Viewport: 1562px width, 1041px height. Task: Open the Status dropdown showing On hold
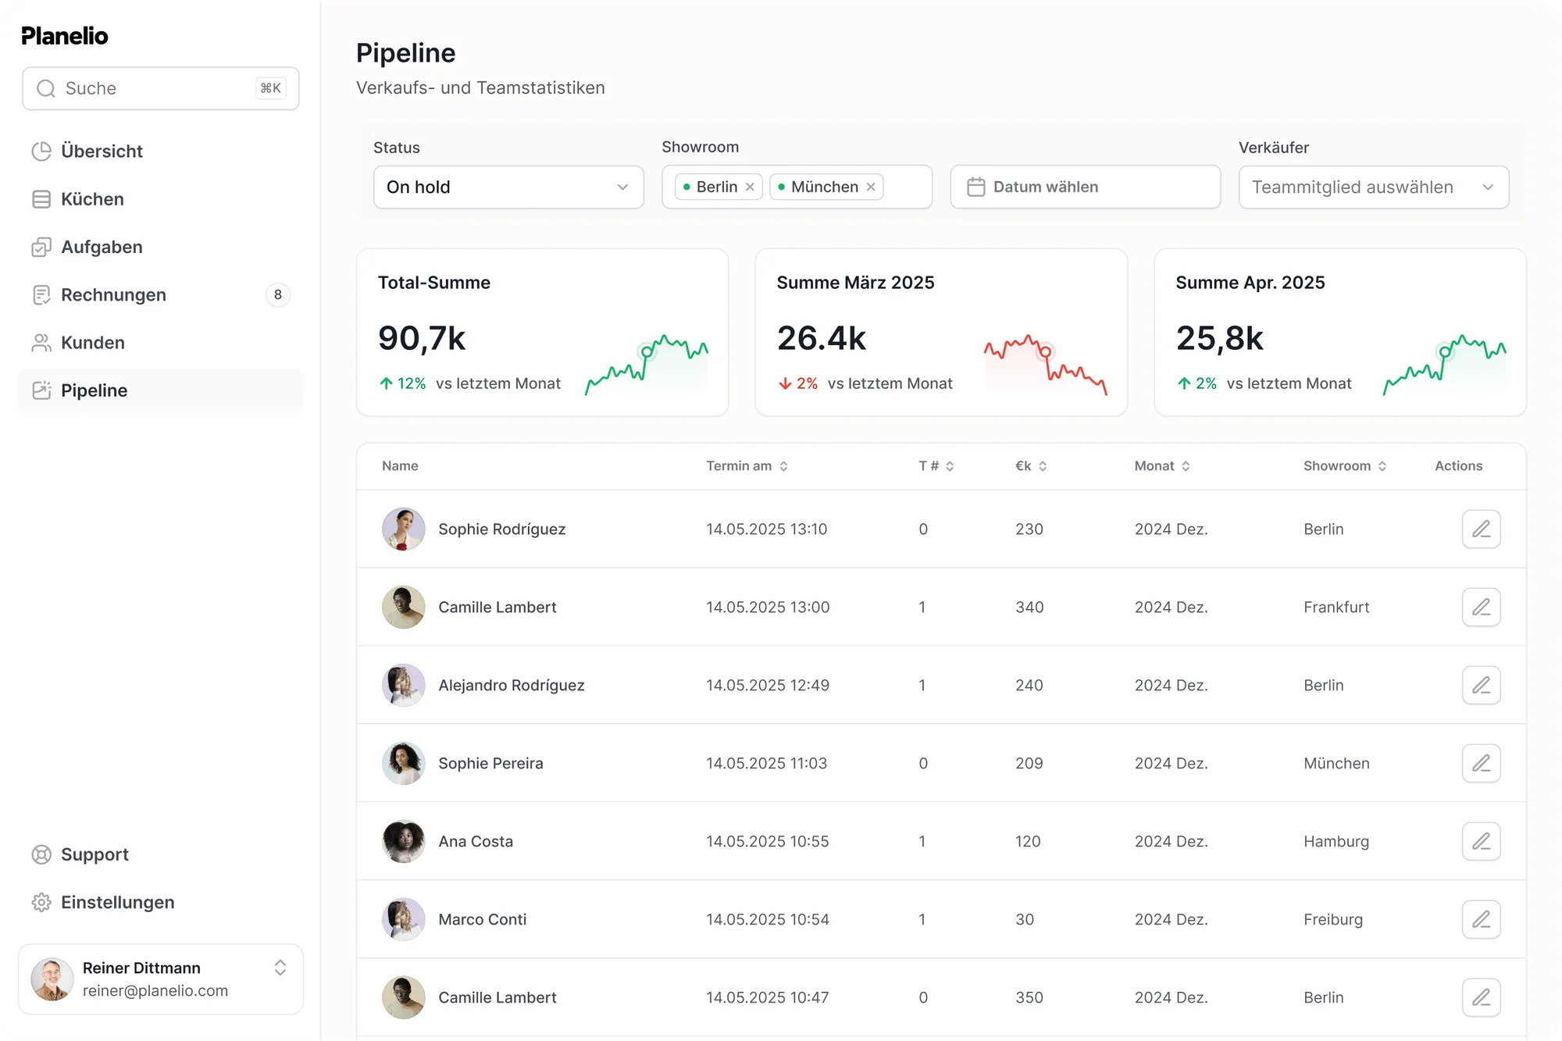508,187
